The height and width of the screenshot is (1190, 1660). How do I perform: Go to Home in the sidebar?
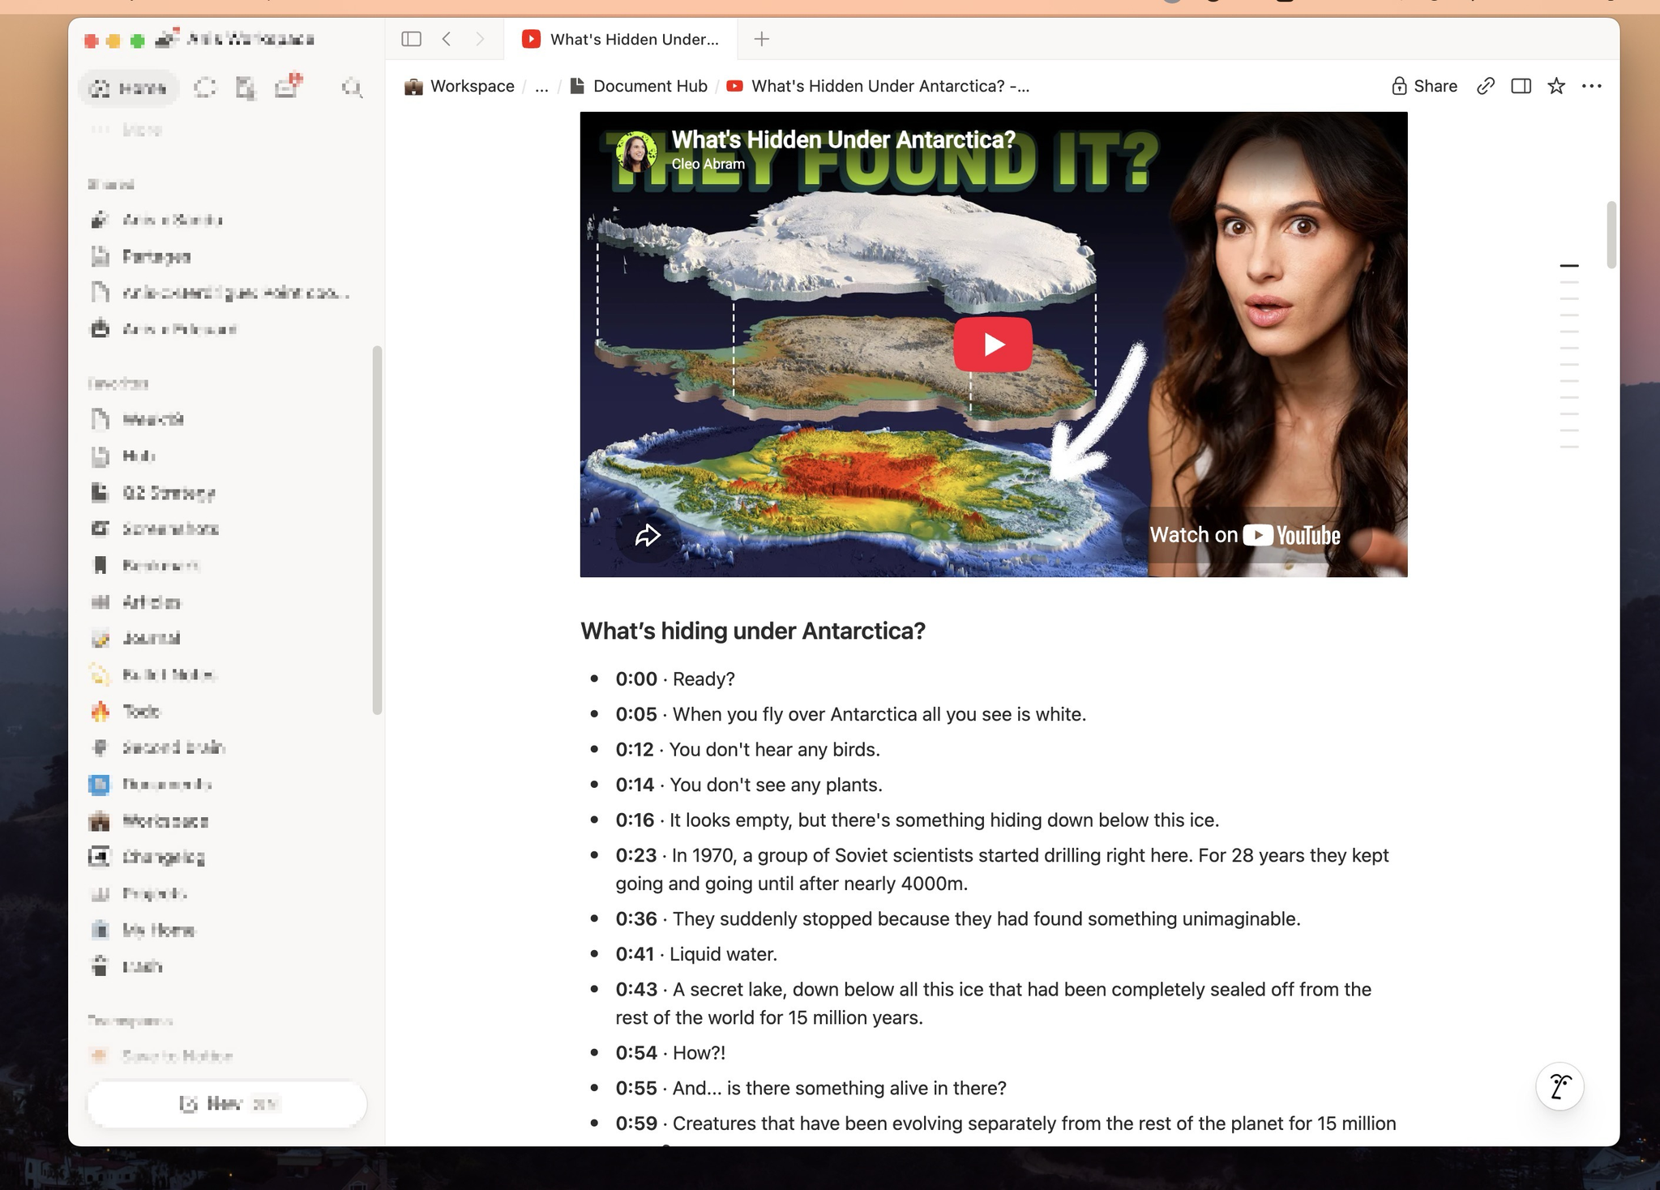pos(129,88)
